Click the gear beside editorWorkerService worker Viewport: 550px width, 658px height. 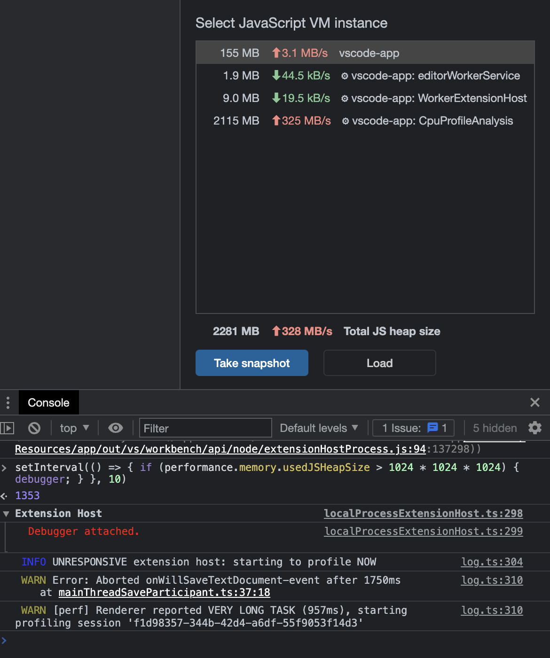tap(345, 76)
